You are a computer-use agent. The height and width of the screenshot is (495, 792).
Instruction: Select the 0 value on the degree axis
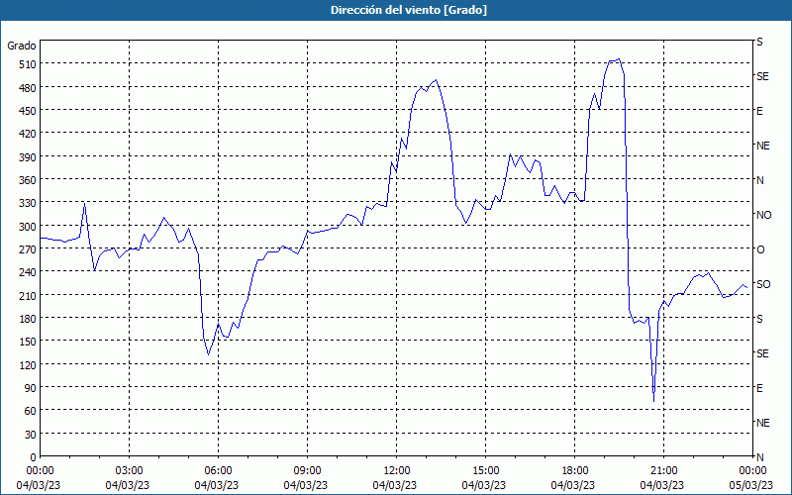coord(34,457)
